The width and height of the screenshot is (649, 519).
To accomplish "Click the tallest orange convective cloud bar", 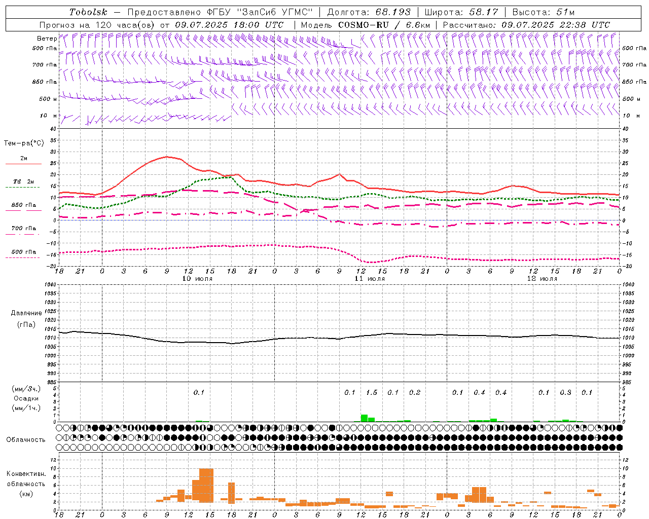I will point(206,486).
